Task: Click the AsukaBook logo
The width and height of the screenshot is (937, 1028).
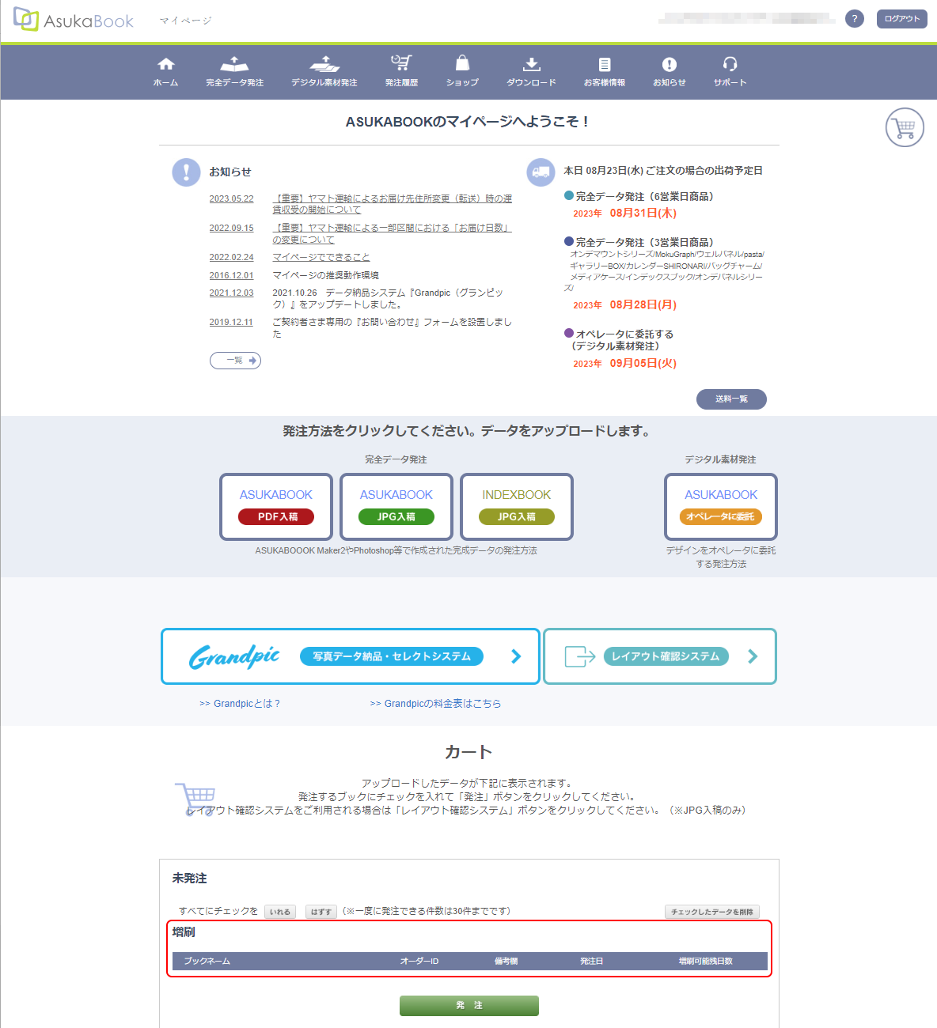Action: click(x=74, y=20)
